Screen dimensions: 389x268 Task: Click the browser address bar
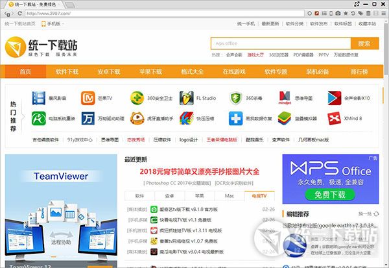(165, 14)
